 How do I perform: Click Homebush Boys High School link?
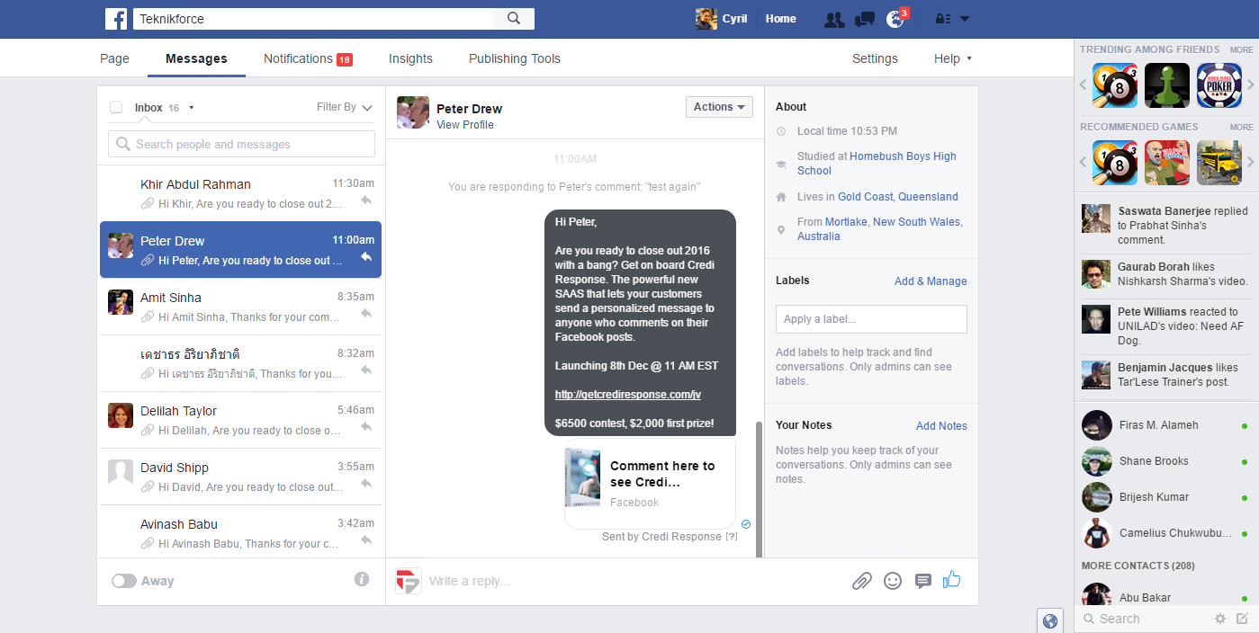coord(877,164)
